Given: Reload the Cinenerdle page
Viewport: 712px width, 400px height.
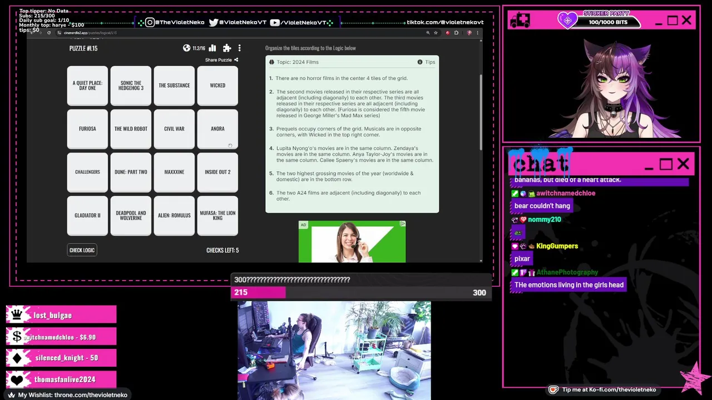Looking at the screenshot, I should [x=49, y=33].
